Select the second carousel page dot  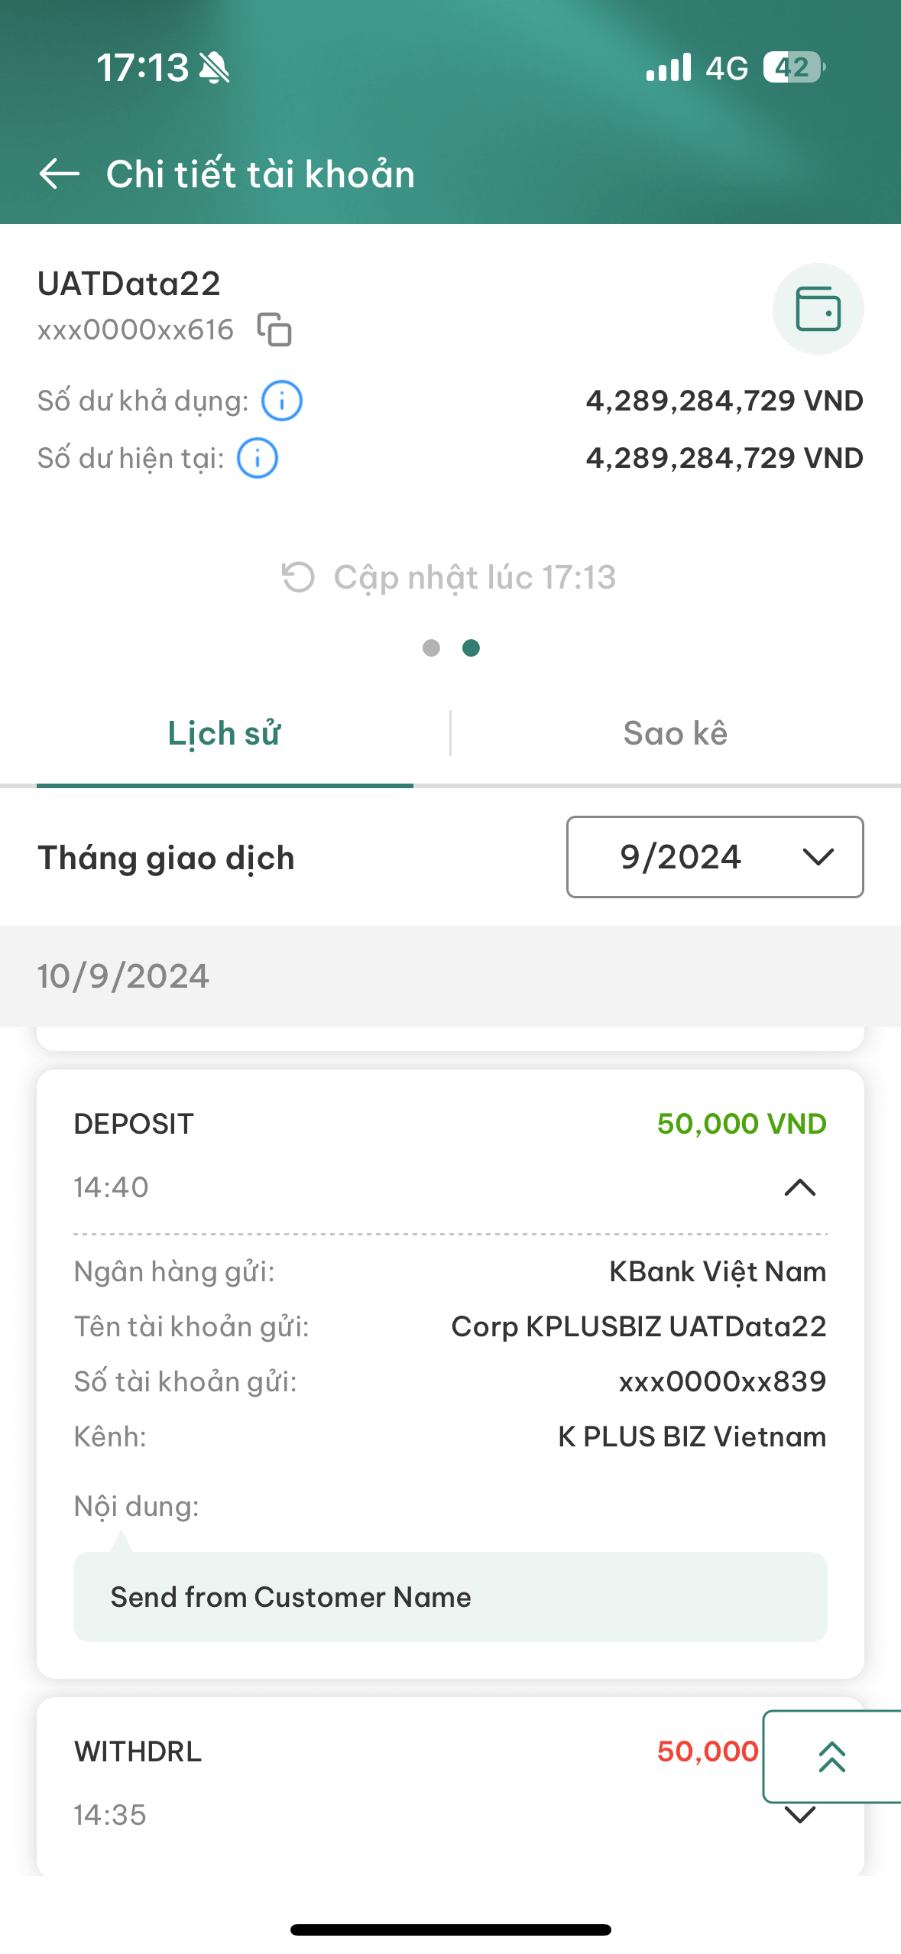click(472, 648)
